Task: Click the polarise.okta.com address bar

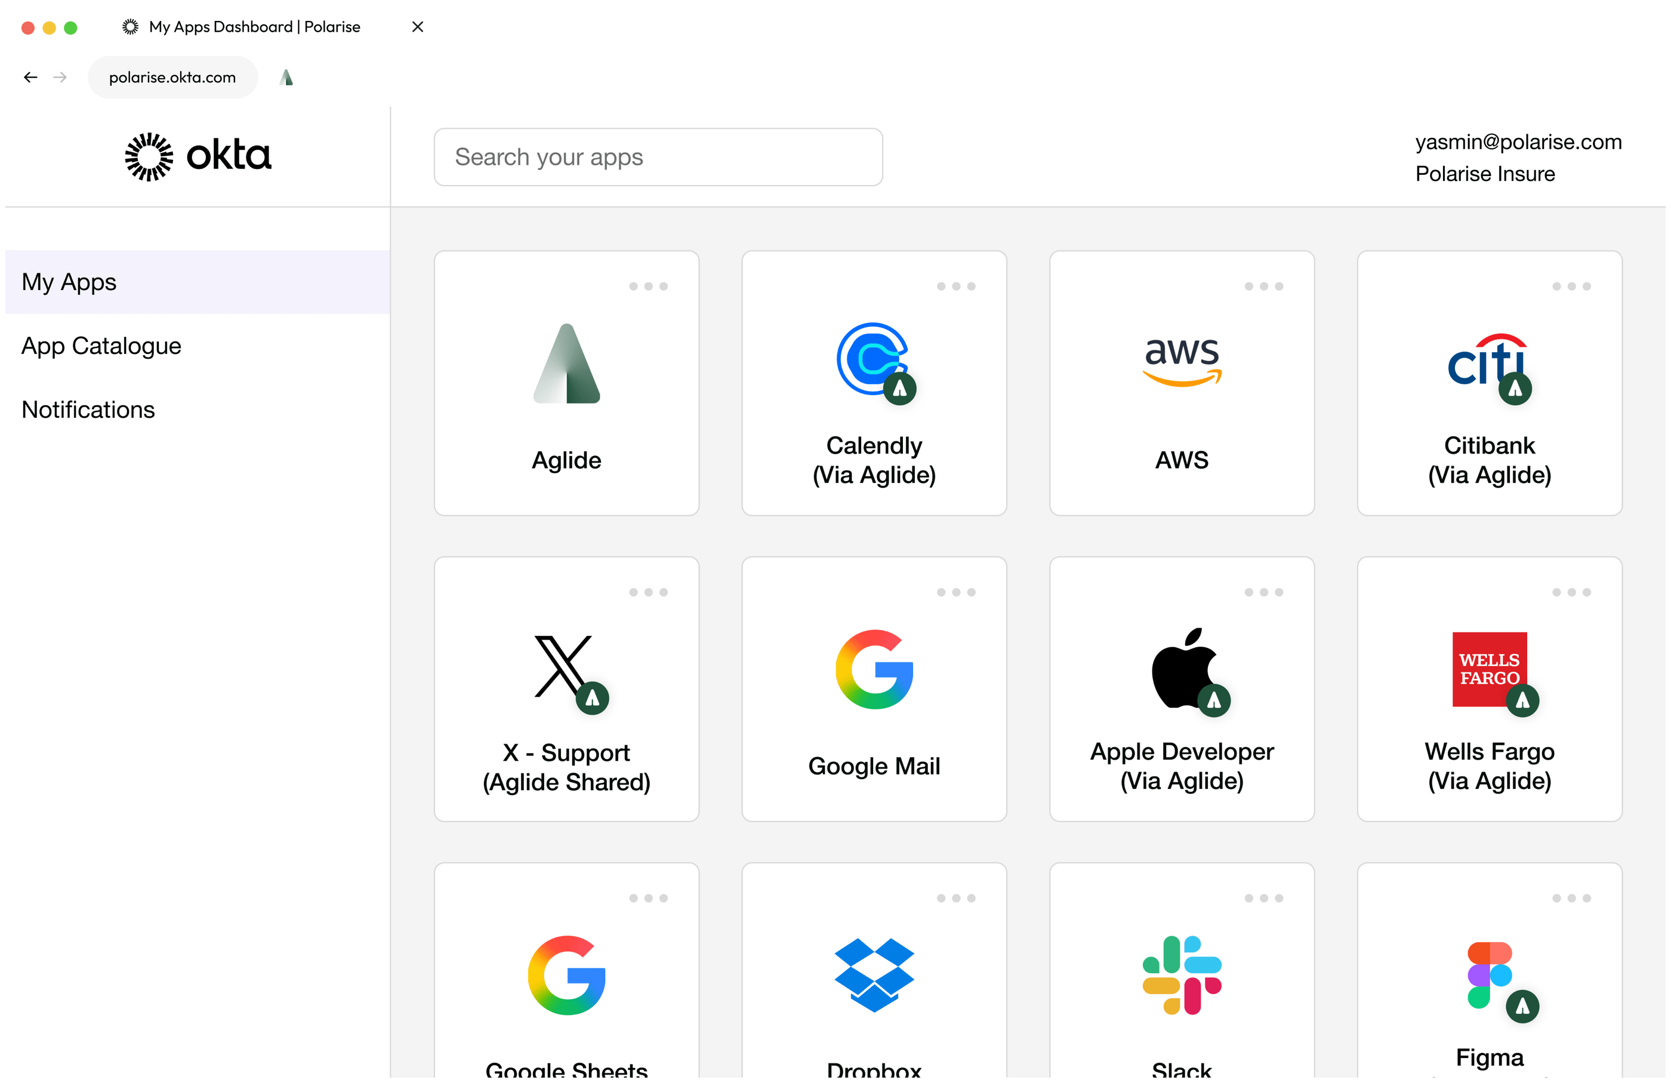Action: click(172, 77)
